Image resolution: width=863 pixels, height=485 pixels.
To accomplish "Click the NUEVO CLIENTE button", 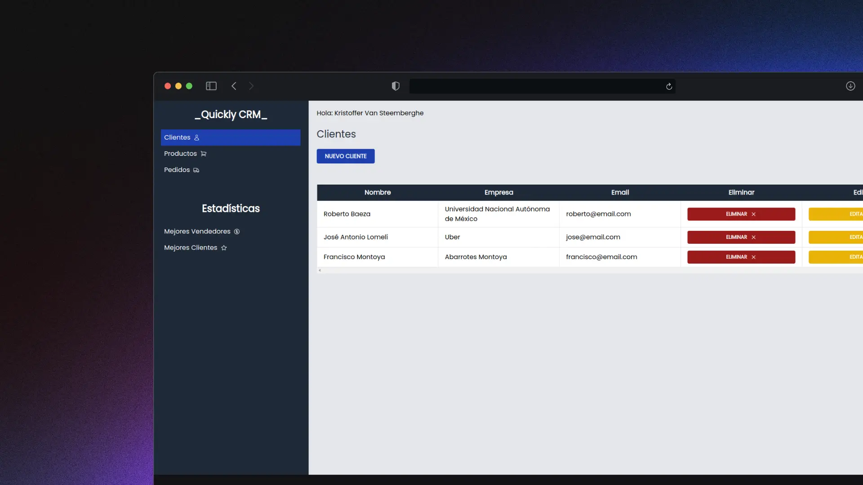I will point(346,156).
